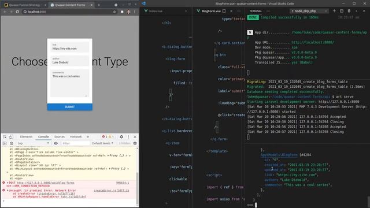Close the Quasar Content Forms tab
This screenshot has width=370, height=208.
91,5
